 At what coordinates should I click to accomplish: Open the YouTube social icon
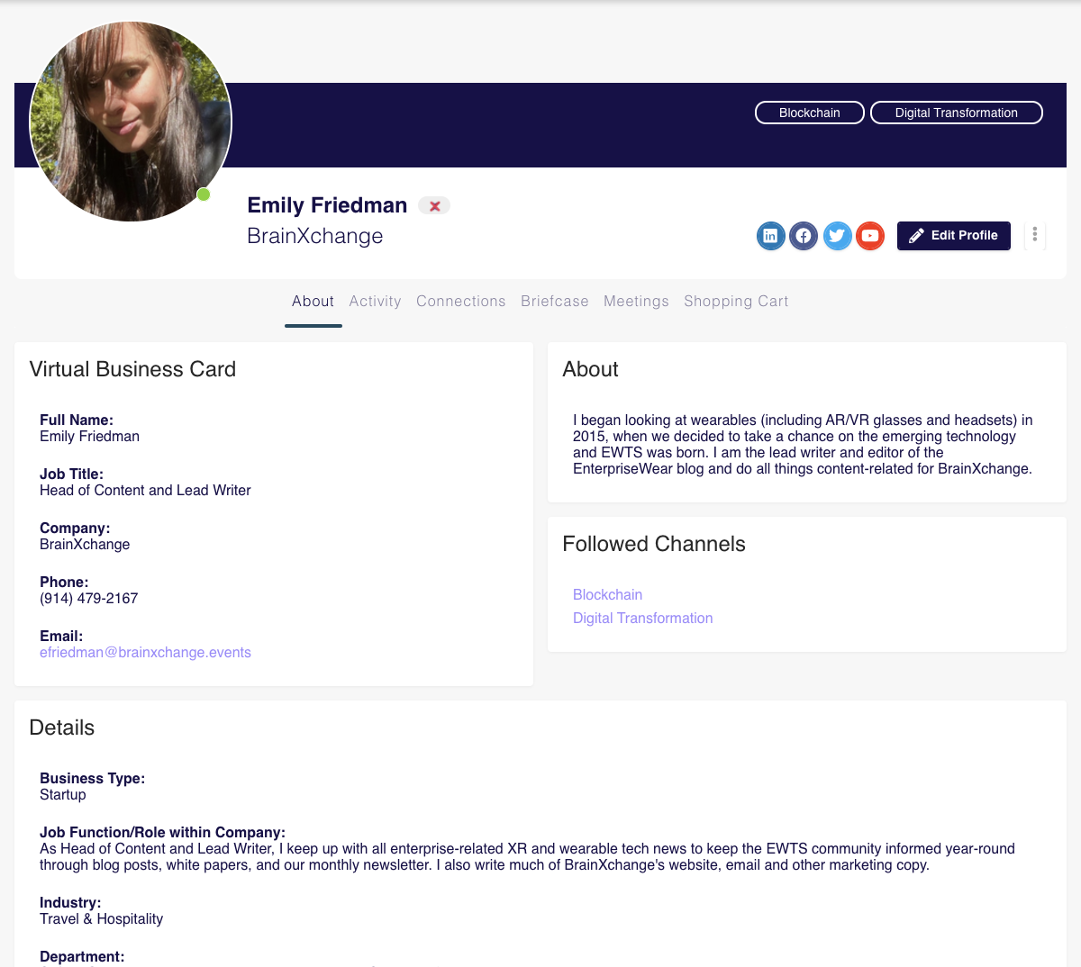click(870, 236)
